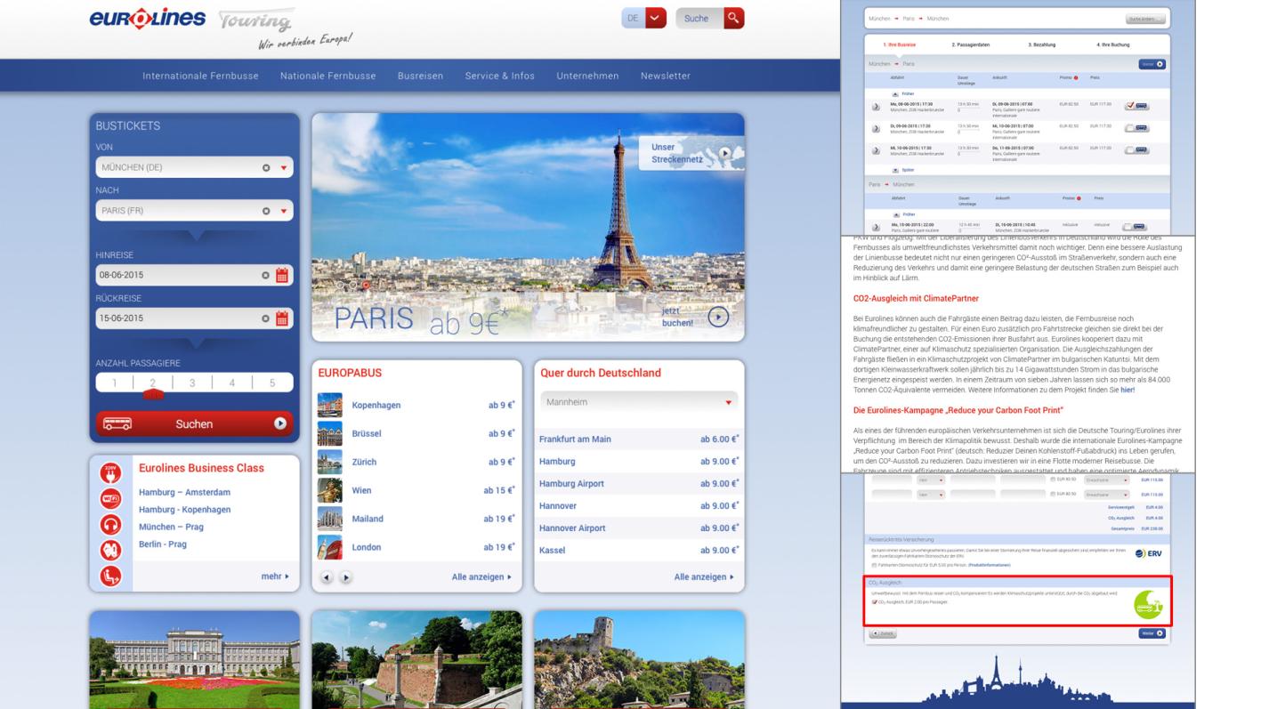Clear the München departure city field
This screenshot has width=1261, height=709.
pyautogui.click(x=266, y=167)
